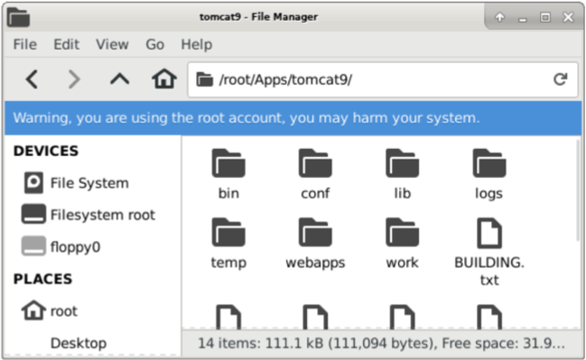
Task: Open the View menu
Action: (112, 44)
